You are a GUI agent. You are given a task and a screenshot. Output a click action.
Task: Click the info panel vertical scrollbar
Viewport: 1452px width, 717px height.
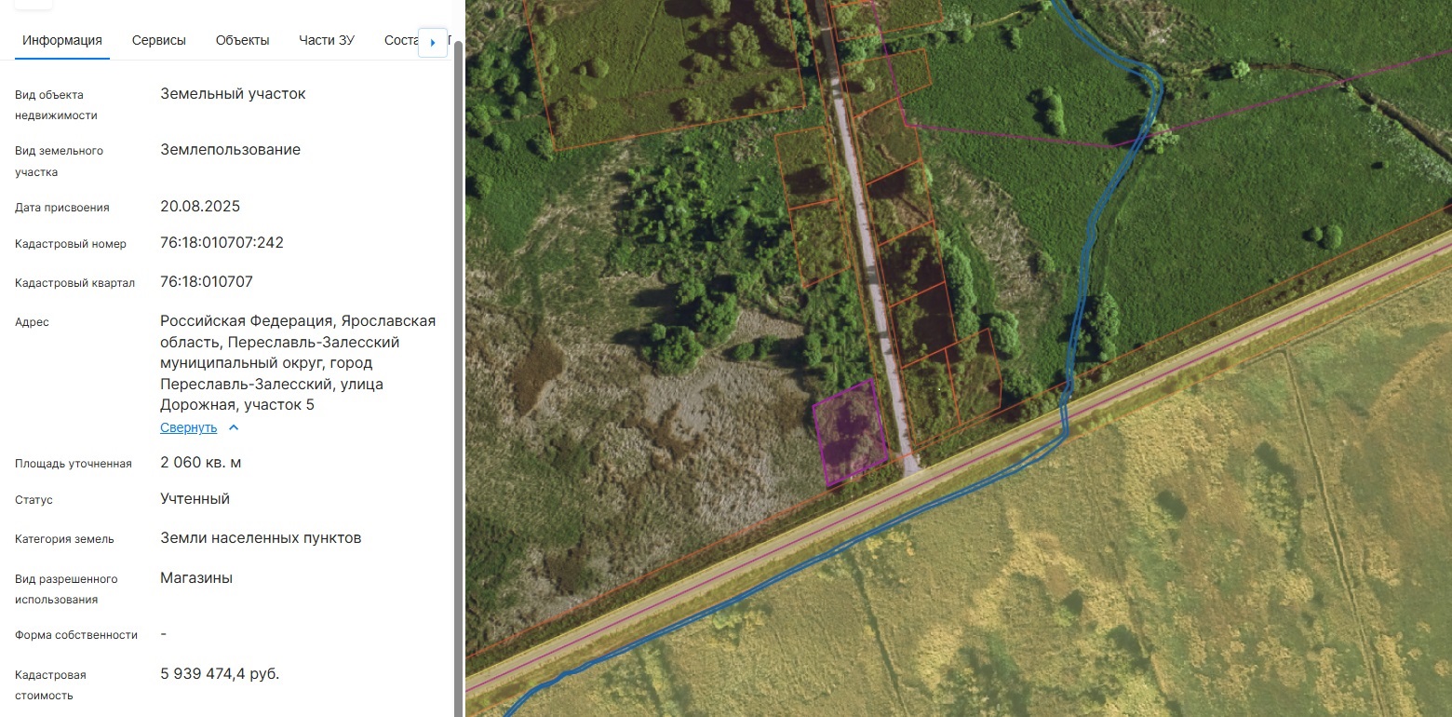(458, 372)
